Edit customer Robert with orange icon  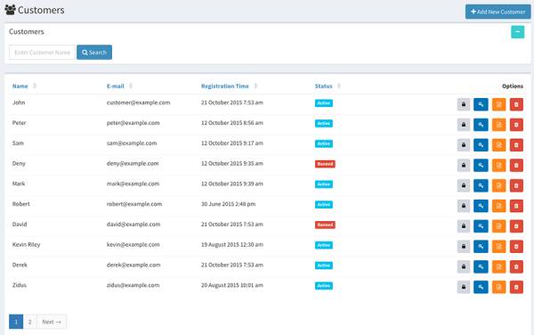click(499, 206)
